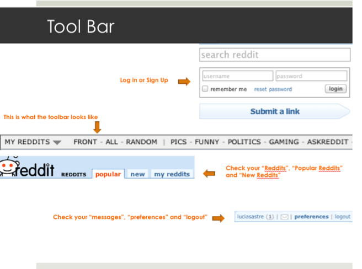Image resolution: width=362 pixels, height=269 pixels.
Task: Open the preferences link
Action: click(x=311, y=217)
